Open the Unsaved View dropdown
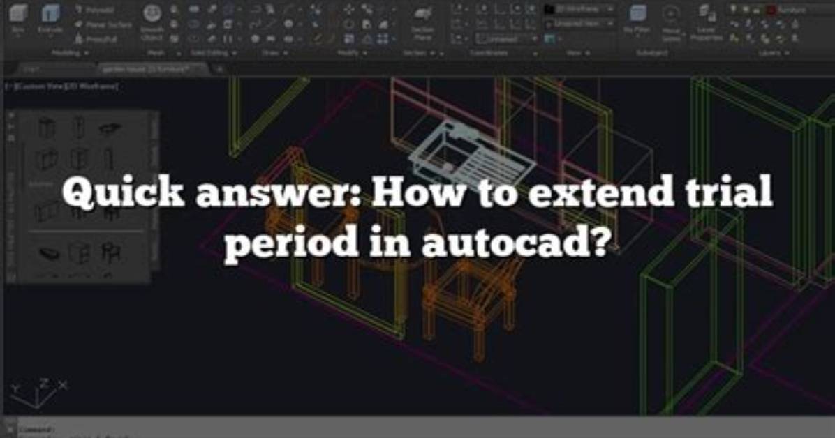835x438 pixels. click(x=579, y=24)
